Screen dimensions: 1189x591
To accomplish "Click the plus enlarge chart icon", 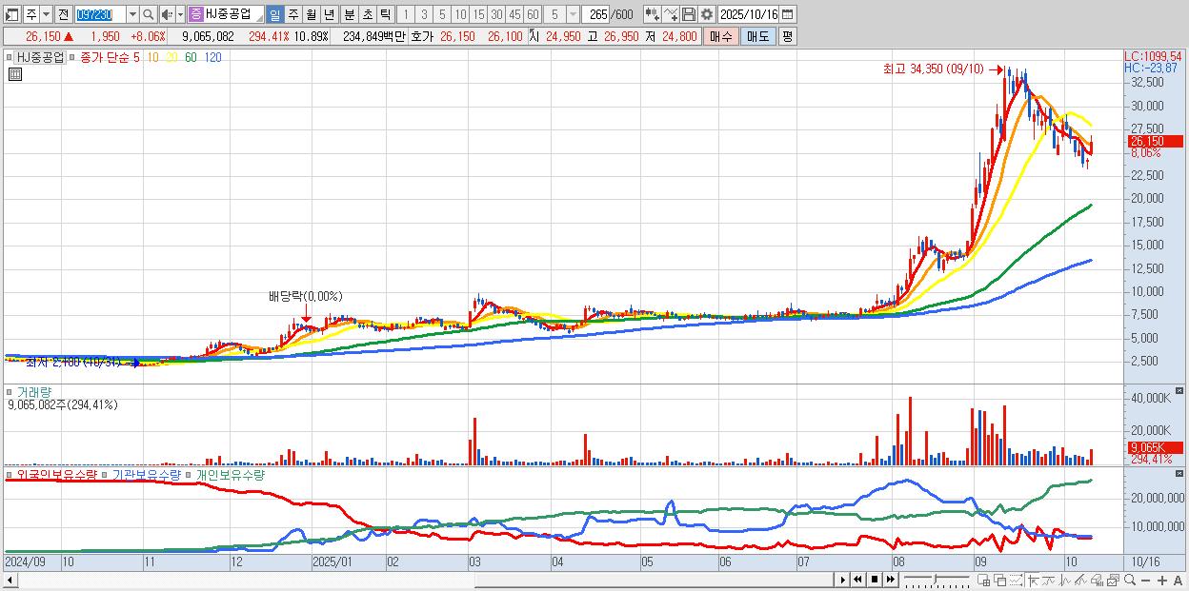I will point(1162,580).
